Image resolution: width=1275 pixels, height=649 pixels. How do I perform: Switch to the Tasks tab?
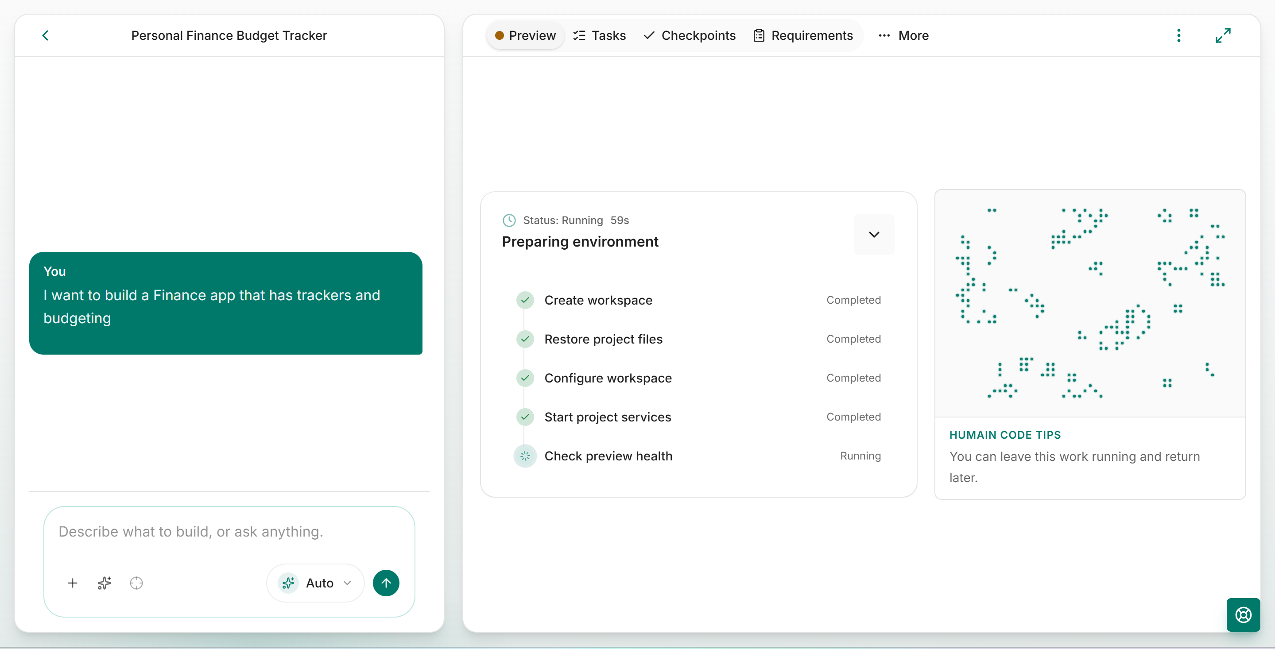[x=599, y=35]
